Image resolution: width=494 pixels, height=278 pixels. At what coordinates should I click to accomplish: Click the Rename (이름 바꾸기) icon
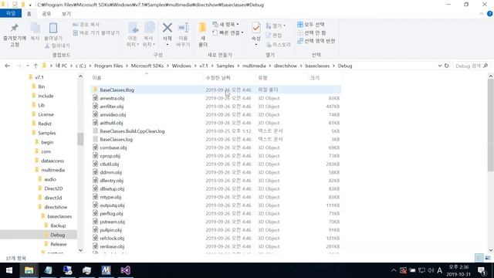pyautogui.click(x=184, y=28)
